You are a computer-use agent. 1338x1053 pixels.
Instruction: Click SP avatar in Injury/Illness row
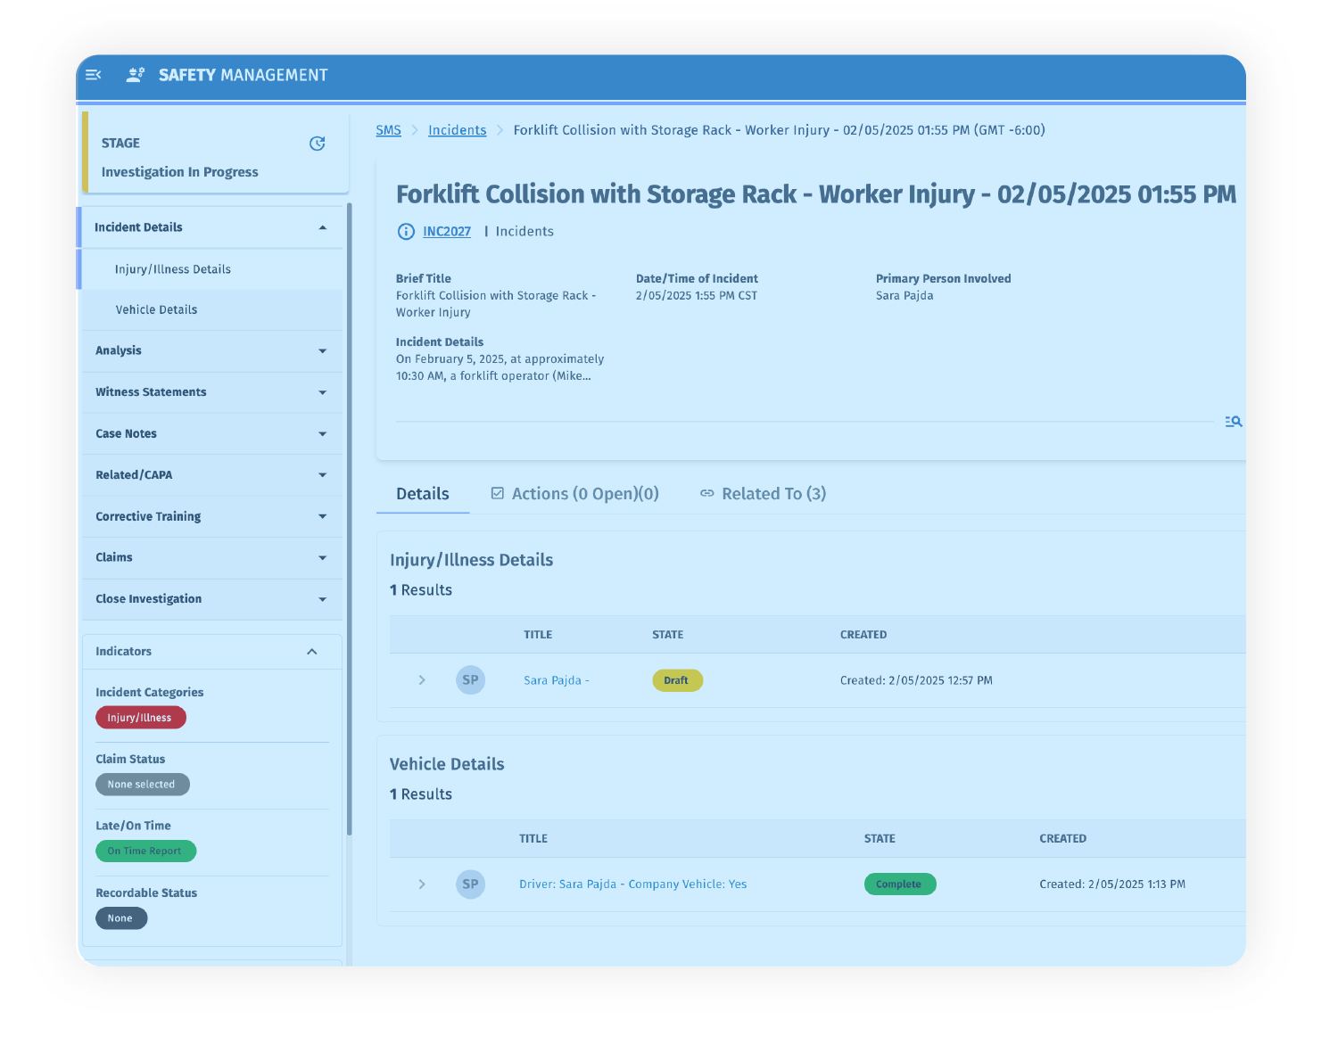pos(470,680)
